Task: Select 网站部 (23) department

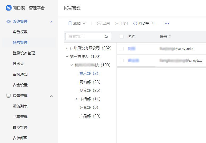Action: pos(90,82)
